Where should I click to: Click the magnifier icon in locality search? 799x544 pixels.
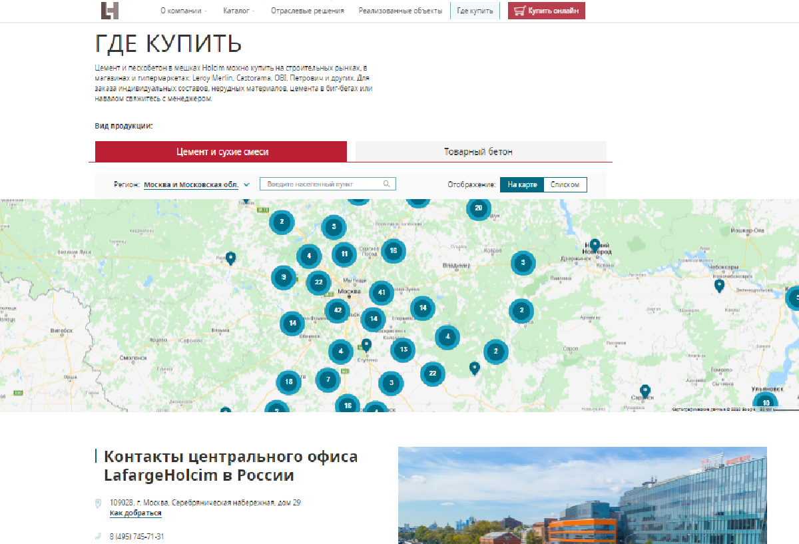point(386,184)
